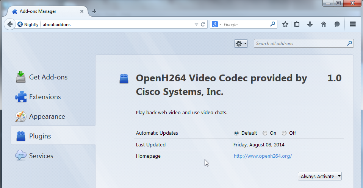Go to the Home page icon

[x=324, y=24]
